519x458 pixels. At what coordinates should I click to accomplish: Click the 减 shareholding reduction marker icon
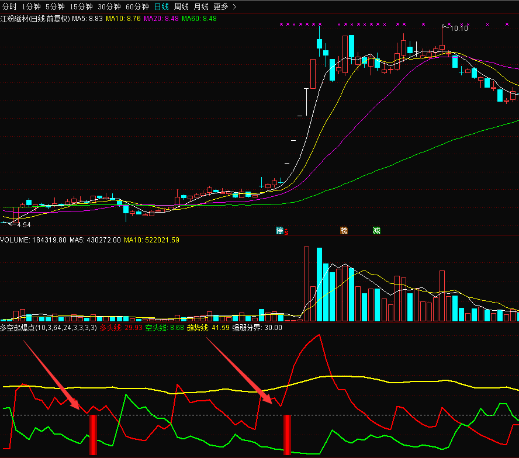(x=376, y=230)
